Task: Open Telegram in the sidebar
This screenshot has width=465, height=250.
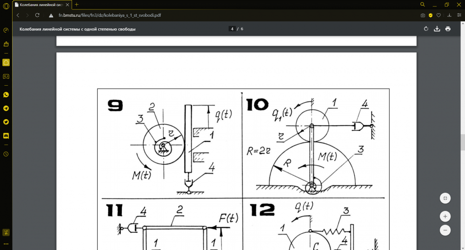Action: [x=6, y=108]
